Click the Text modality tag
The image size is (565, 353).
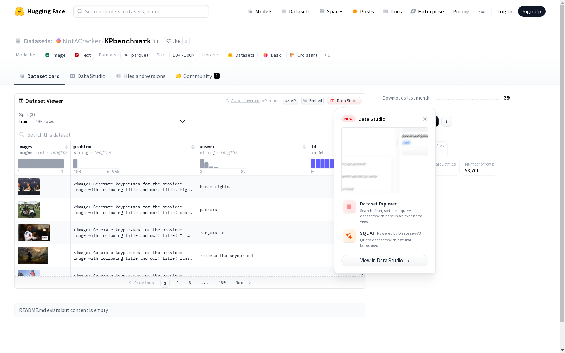pyautogui.click(x=83, y=55)
